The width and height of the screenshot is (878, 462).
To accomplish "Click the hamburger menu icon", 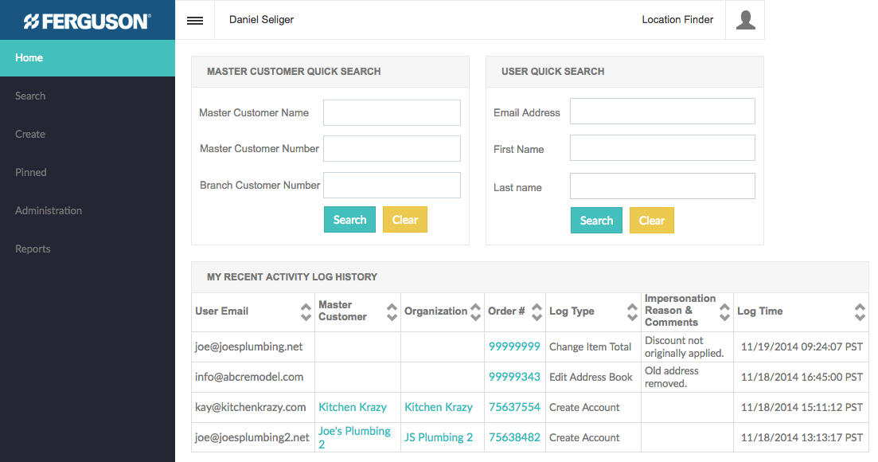I will pos(195,21).
